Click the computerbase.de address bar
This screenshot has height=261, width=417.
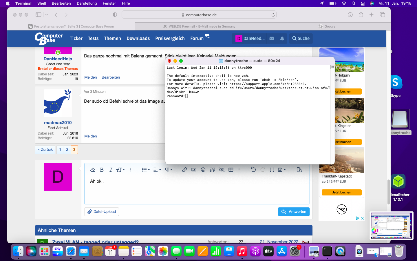point(199,15)
